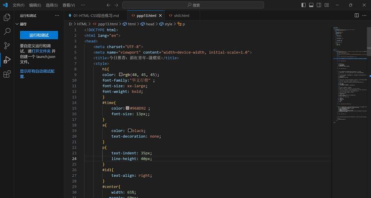The width and height of the screenshot is (371, 198).
Task: Click the 运行和调试 sidebar title
Action: (x=28, y=16)
